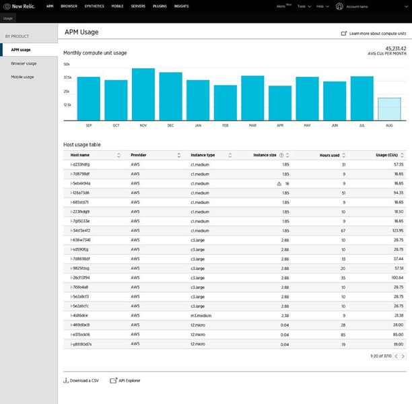The height and width of the screenshot is (404, 412).
Task: Click the light-blue AUG bar in chart
Action: 389,109
